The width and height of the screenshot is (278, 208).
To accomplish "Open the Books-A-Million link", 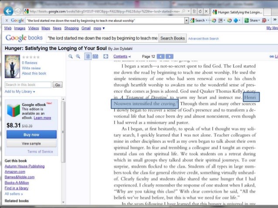I will [x=17, y=183].
